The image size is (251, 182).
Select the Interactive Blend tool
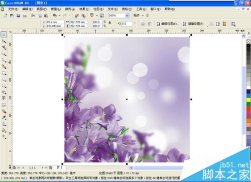(x=4, y=111)
